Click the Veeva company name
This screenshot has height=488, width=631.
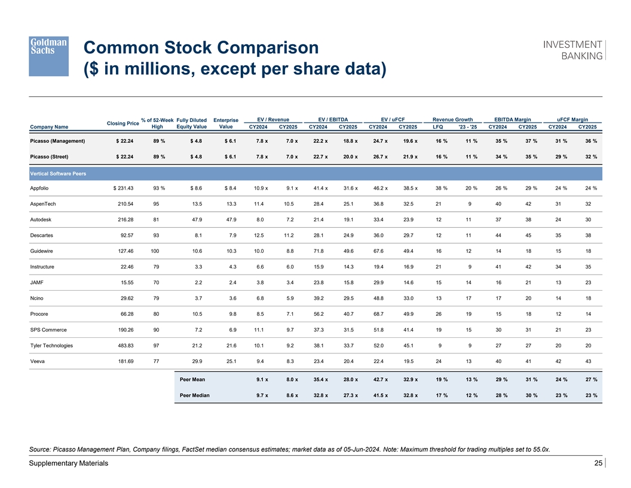(x=38, y=361)
